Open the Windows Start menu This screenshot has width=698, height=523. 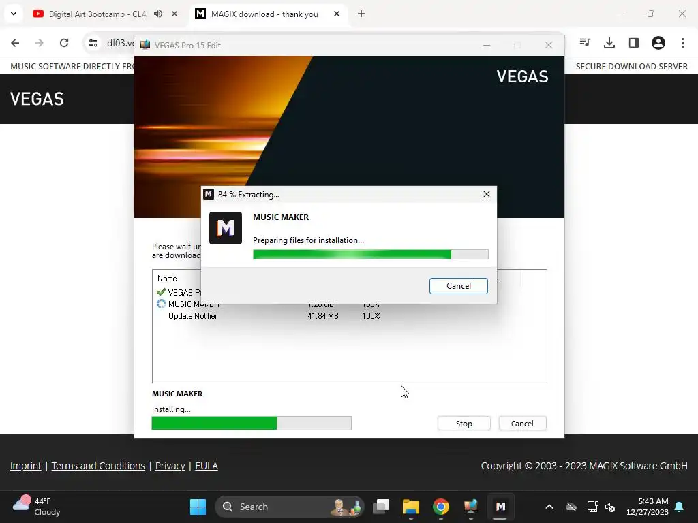click(x=198, y=507)
